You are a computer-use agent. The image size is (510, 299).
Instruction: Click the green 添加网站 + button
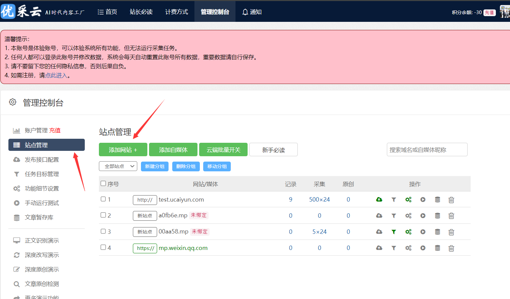click(x=123, y=150)
